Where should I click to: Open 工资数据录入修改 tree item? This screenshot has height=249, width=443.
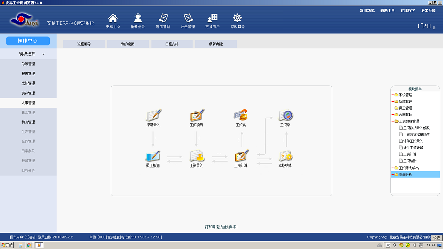point(414,128)
